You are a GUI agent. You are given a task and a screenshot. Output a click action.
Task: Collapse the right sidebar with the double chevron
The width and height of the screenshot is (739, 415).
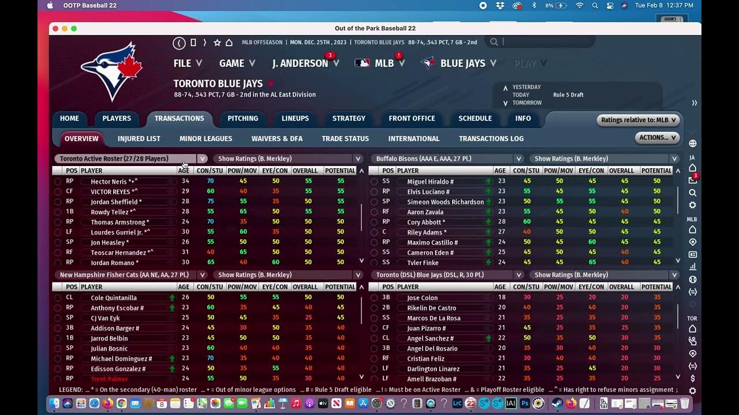click(694, 103)
